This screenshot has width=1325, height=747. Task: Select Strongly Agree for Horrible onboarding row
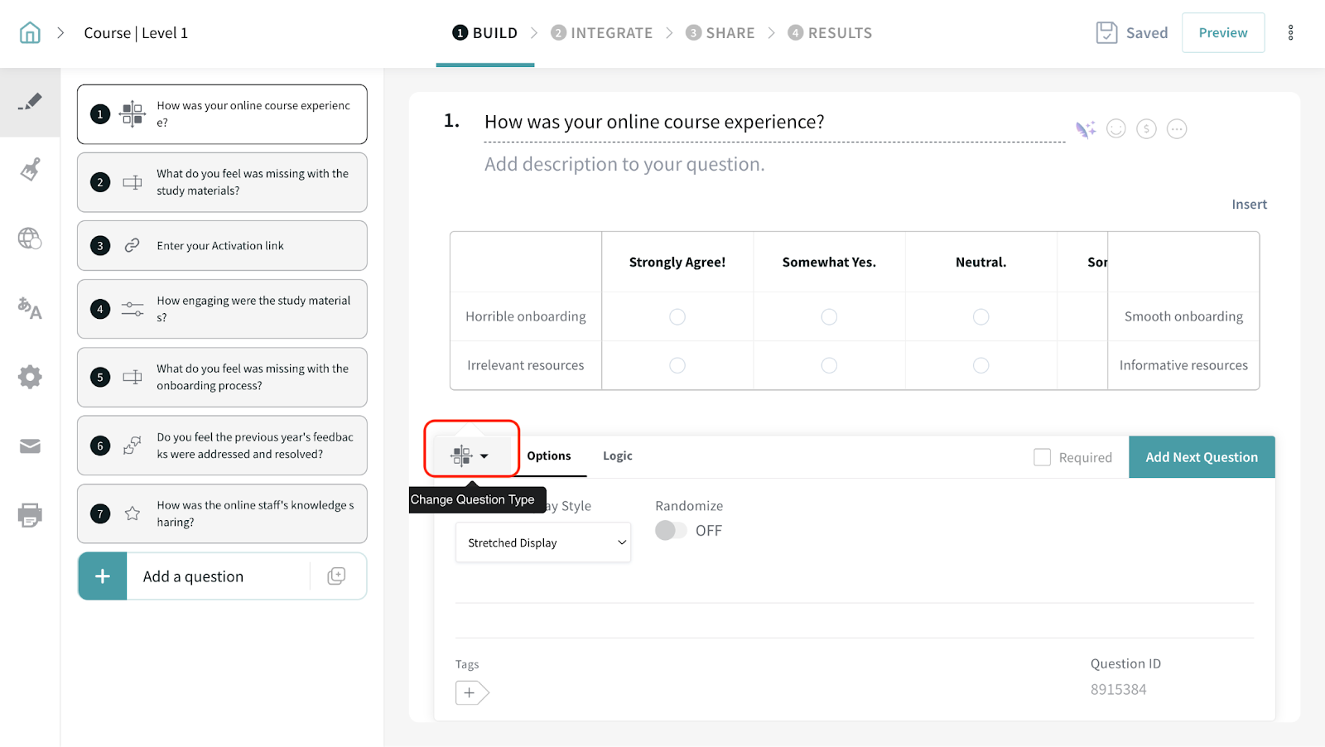pos(677,317)
